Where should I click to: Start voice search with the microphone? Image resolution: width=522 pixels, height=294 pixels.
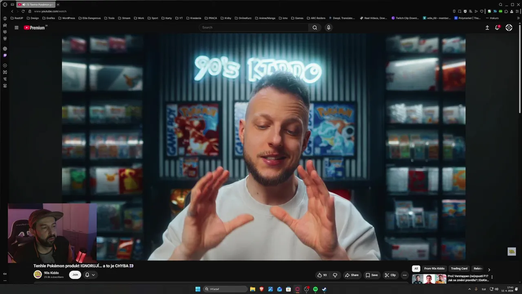(329, 27)
